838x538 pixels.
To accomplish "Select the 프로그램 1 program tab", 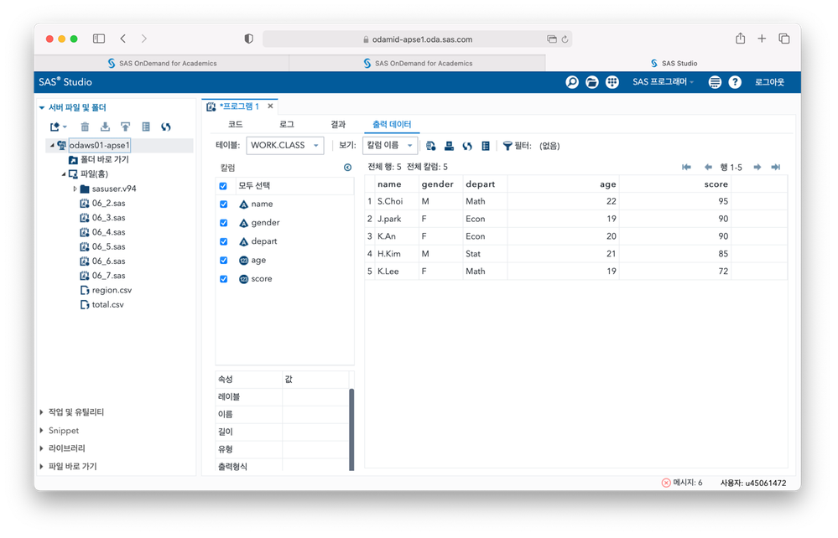I will [x=239, y=106].
